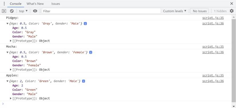
Task: Select Age: 0.5 under the Gray object
Action: (19, 28)
